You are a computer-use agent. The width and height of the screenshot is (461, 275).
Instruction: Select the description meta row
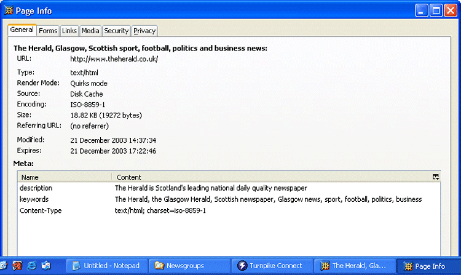point(229,188)
